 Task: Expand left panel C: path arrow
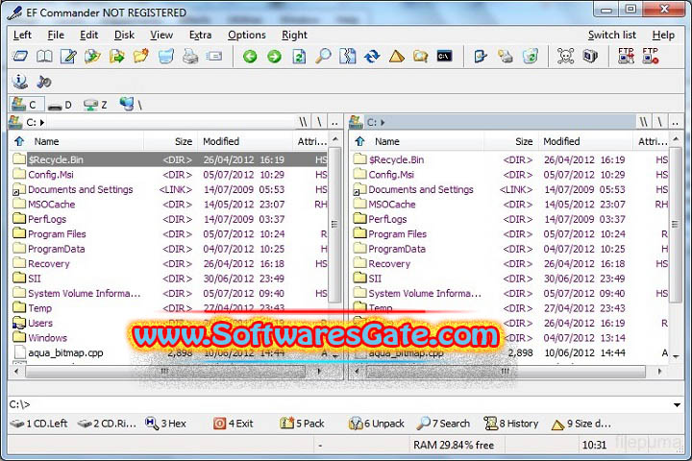point(42,122)
